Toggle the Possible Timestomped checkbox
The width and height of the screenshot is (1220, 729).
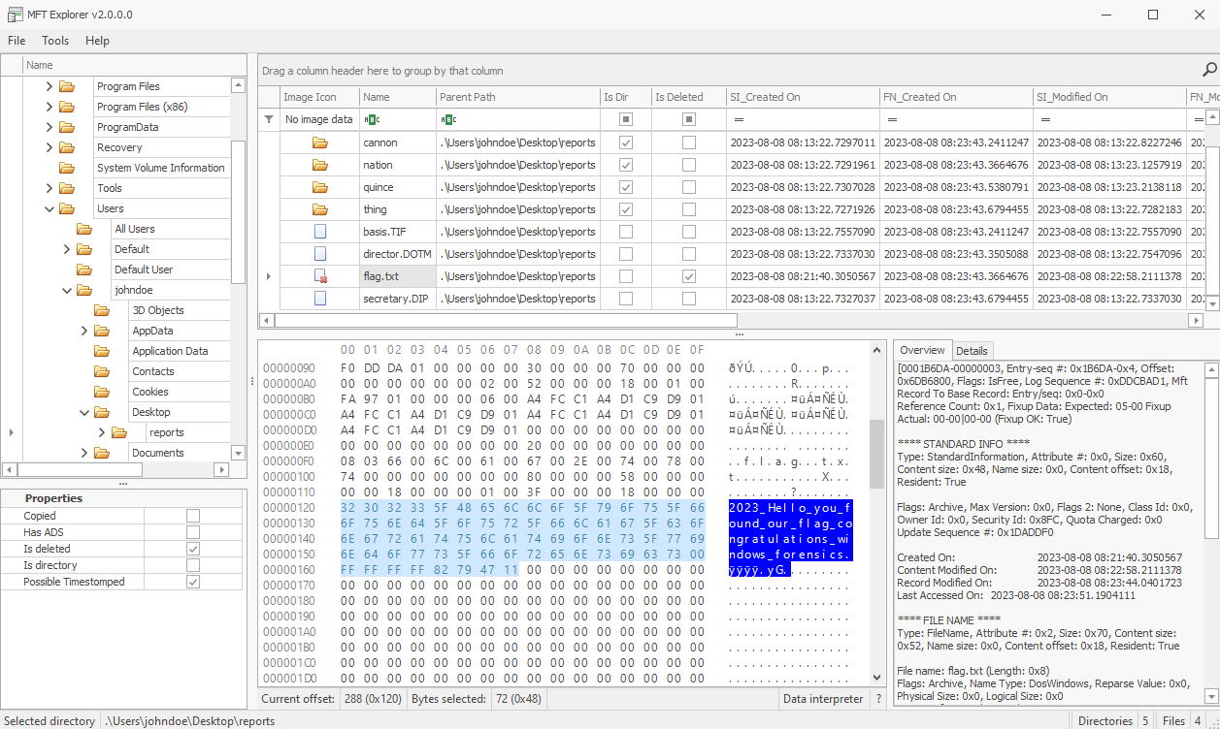(x=193, y=582)
